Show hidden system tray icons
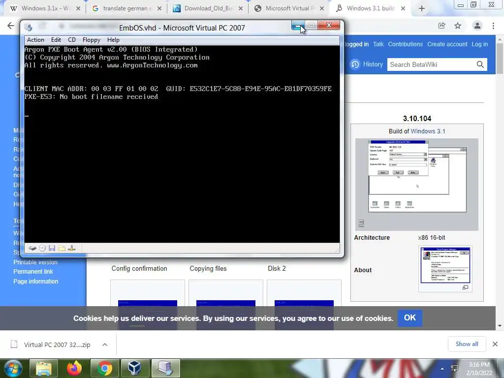 (442, 369)
